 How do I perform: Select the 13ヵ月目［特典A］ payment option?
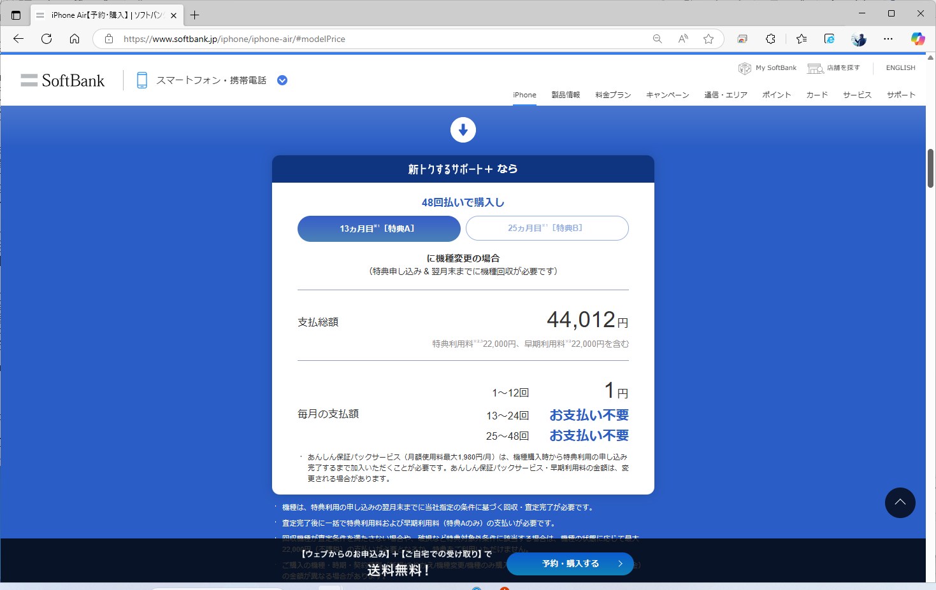pos(378,228)
